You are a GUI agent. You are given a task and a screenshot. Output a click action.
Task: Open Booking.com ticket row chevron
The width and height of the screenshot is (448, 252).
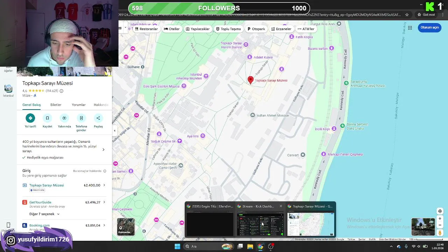tap(104, 225)
